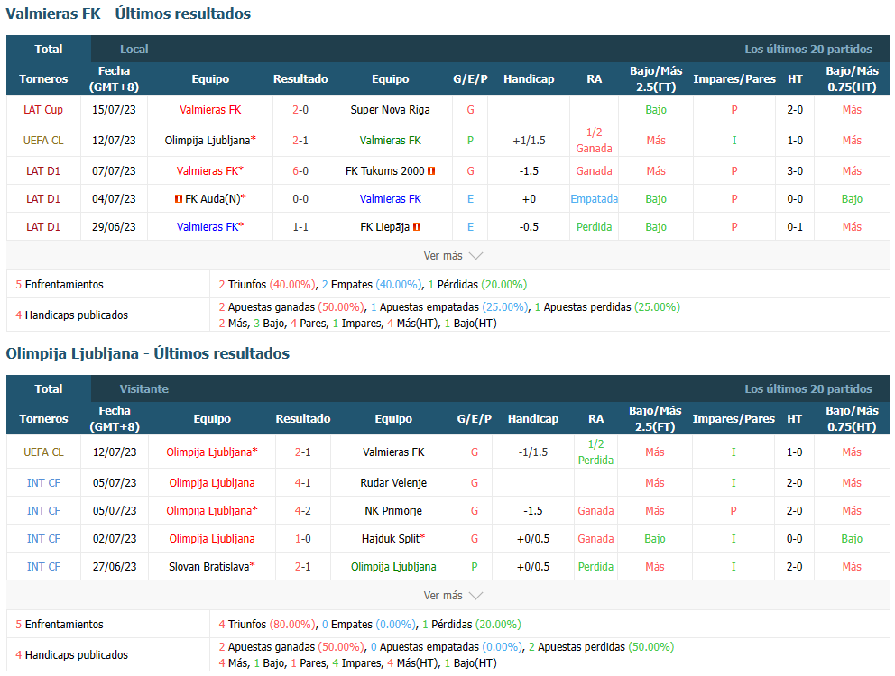895x676 pixels.
Task: Click 1/2 Ganada cell in Valmieras table
Action: coord(595,141)
